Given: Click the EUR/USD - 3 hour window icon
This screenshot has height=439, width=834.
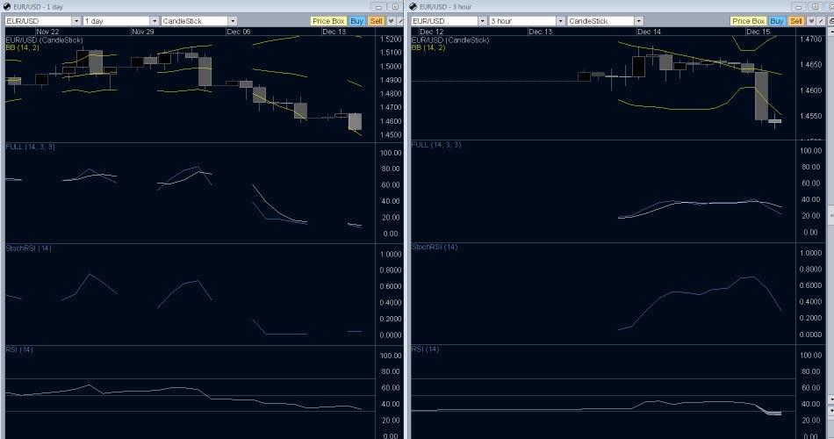Looking at the screenshot, I should pyautogui.click(x=414, y=6).
